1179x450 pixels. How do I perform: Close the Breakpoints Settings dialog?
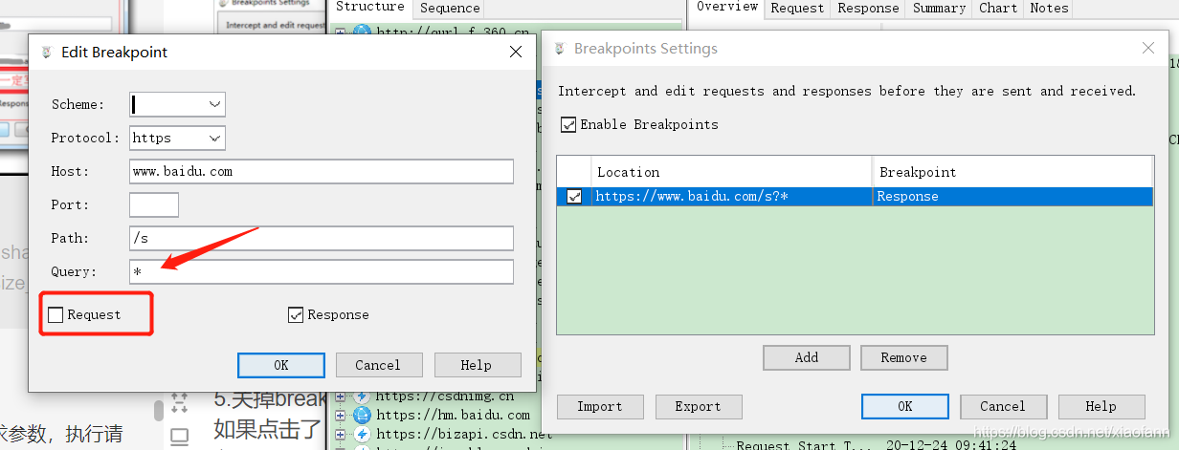(1149, 48)
